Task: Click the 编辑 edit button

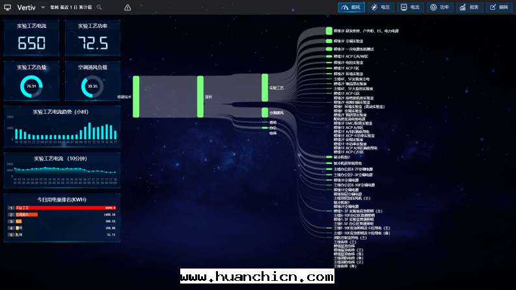Action: pos(499,7)
